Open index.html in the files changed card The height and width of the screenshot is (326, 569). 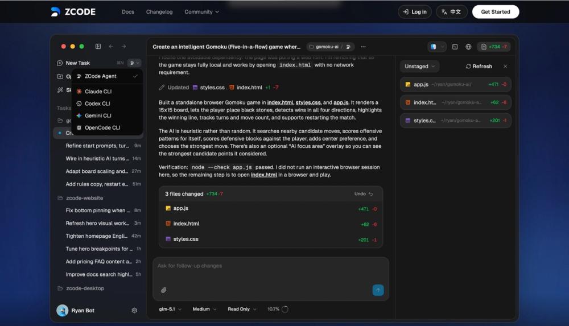pyautogui.click(x=271, y=224)
